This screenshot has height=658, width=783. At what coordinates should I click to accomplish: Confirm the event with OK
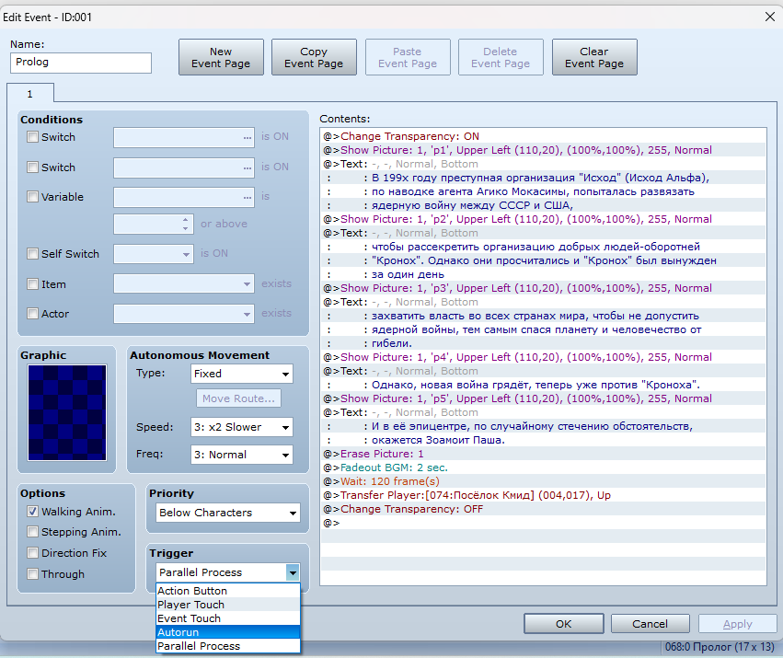563,624
